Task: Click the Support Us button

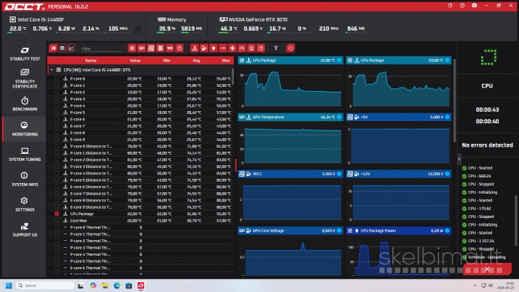Action: [x=24, y=229]
